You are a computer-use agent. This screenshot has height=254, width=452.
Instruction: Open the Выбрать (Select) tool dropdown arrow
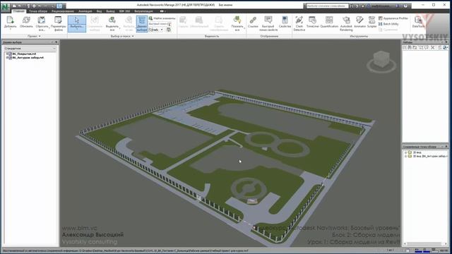(77, 29)
